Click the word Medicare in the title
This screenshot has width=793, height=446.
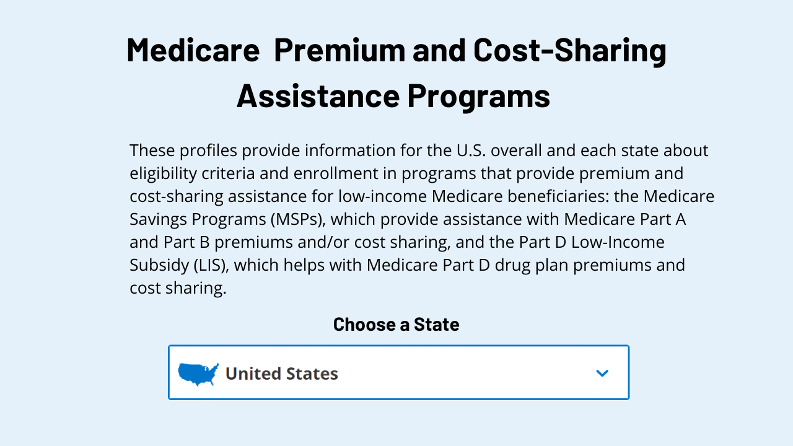coord(193,50)
